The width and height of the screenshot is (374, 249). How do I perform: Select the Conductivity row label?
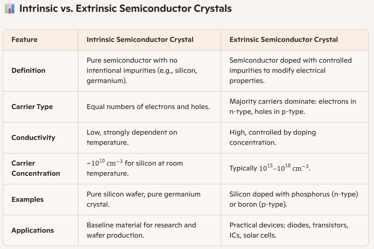[33, 138]
